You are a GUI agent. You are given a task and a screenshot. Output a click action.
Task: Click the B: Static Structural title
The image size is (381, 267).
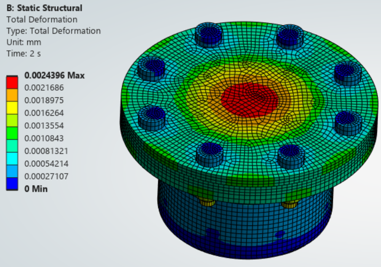point(44,8)
